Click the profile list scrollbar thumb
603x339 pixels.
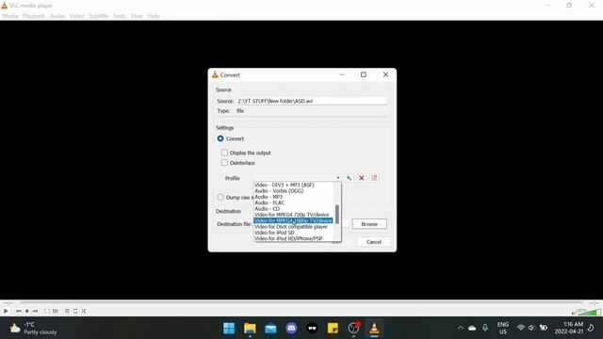[x=337, y=214]
